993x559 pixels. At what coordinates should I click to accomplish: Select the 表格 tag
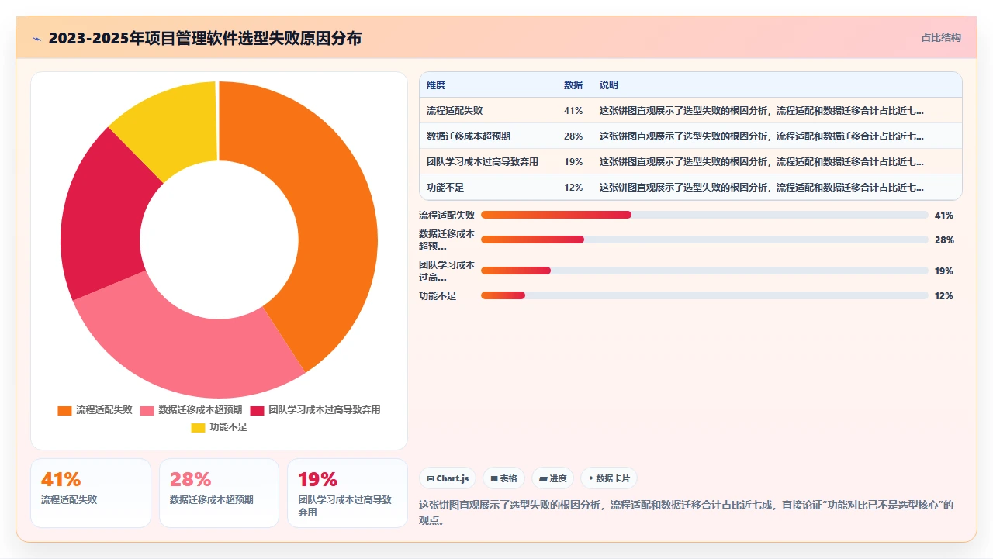click(x=503, y=478)
